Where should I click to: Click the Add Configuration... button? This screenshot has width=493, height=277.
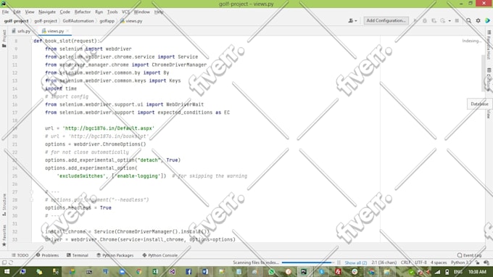coord(386,20)
